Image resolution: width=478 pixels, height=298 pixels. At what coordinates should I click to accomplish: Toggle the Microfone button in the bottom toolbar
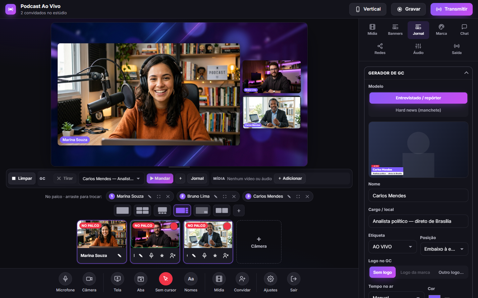(x=65, y=279)
